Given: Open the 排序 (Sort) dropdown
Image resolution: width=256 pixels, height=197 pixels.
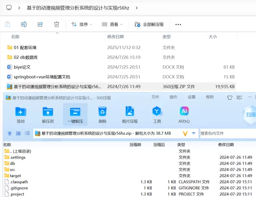Looking at the screenshot, I should [x=81, y=24].
